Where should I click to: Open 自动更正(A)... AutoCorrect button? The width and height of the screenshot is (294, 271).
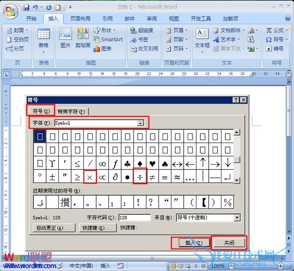pyautogui.click(x=54, y=228)
